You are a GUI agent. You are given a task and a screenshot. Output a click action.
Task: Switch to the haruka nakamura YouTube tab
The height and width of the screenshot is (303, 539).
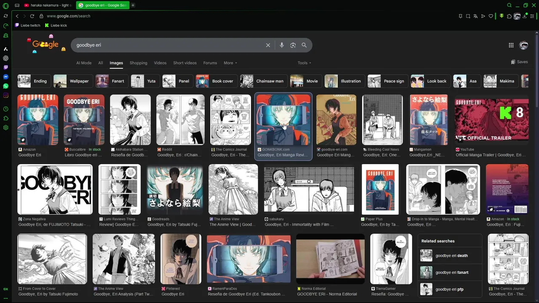point(47,5)
